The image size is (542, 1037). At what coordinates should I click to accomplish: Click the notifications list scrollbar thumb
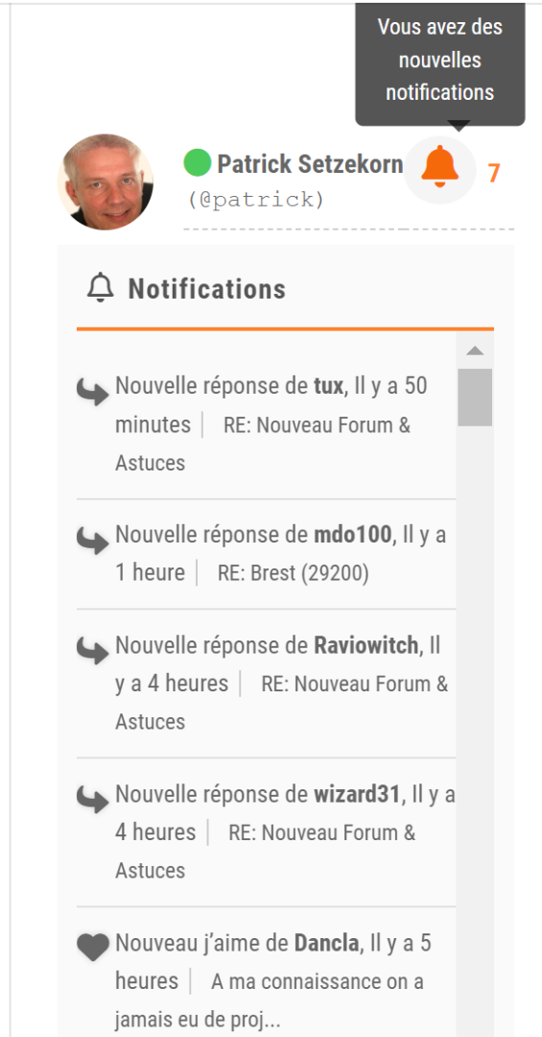(x=475, y=397)
